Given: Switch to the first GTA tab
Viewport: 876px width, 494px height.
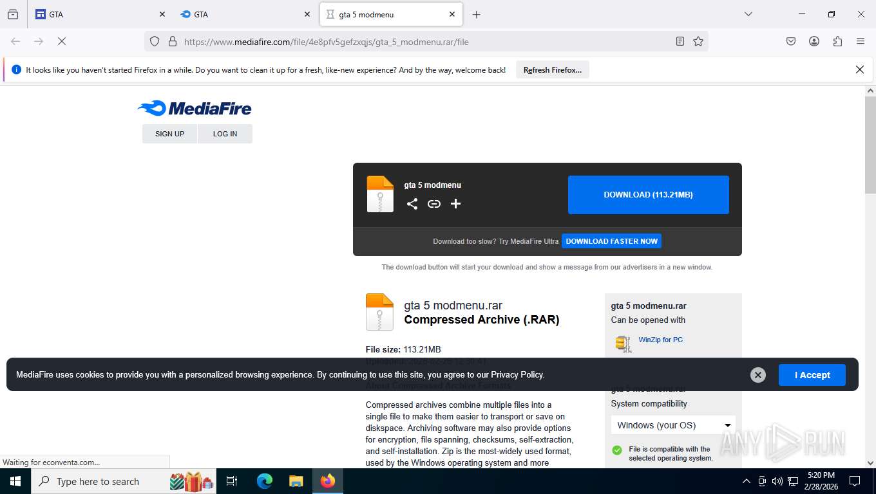Looking at the screenshot, I should coord(100,14).
